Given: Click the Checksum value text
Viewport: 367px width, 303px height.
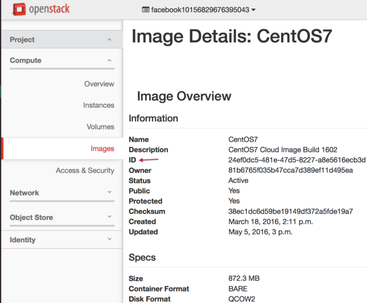Looking at the screenshot, I should 290,211.
